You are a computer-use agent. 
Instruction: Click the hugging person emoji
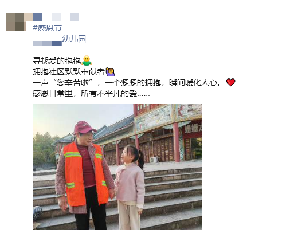pyautogui.click(x=87, y=61)
